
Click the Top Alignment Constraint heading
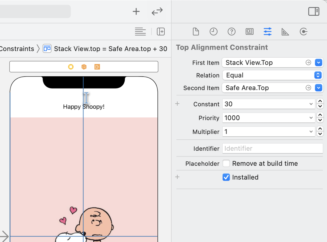(x=222, y=47)
